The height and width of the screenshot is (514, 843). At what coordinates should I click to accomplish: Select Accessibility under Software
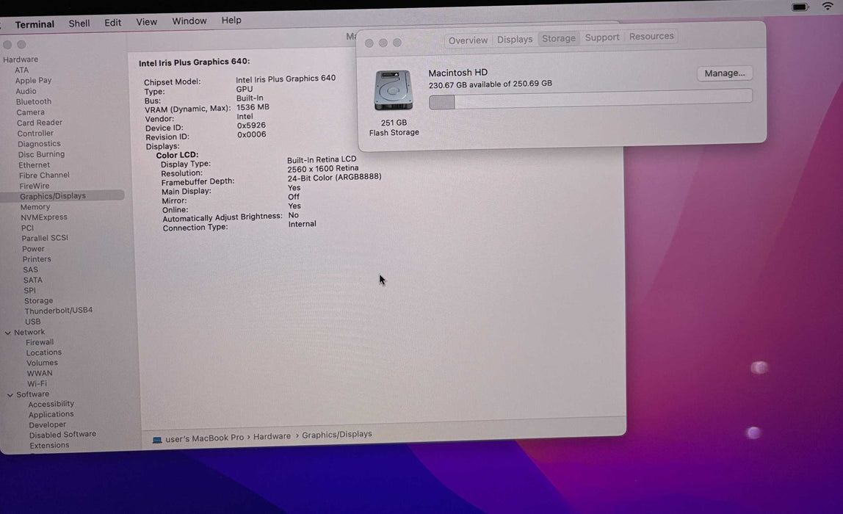click(x=51, y=405)
